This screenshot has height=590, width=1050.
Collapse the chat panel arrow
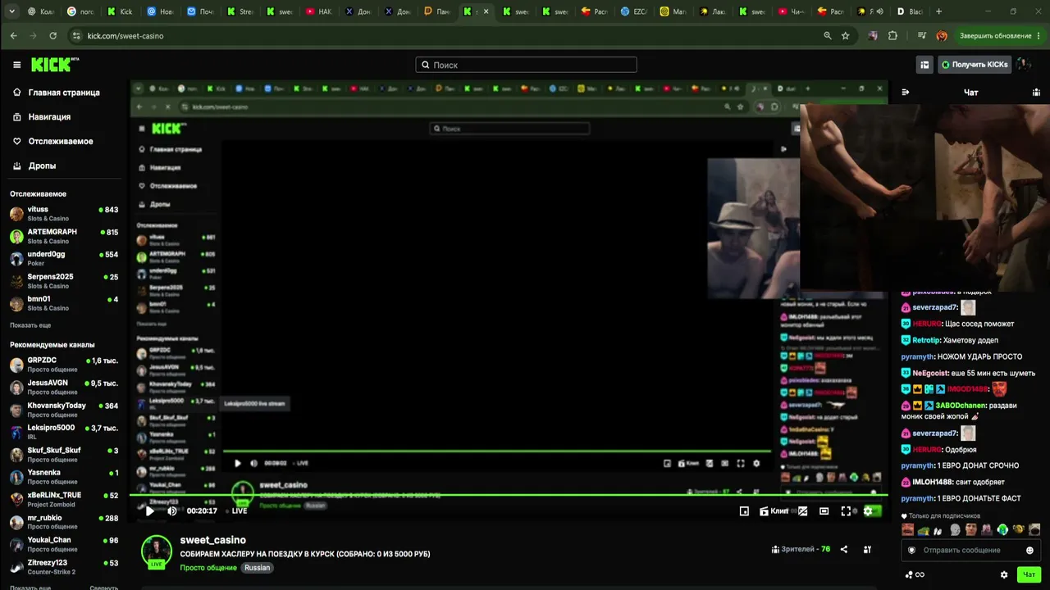(x=906, y=92)
